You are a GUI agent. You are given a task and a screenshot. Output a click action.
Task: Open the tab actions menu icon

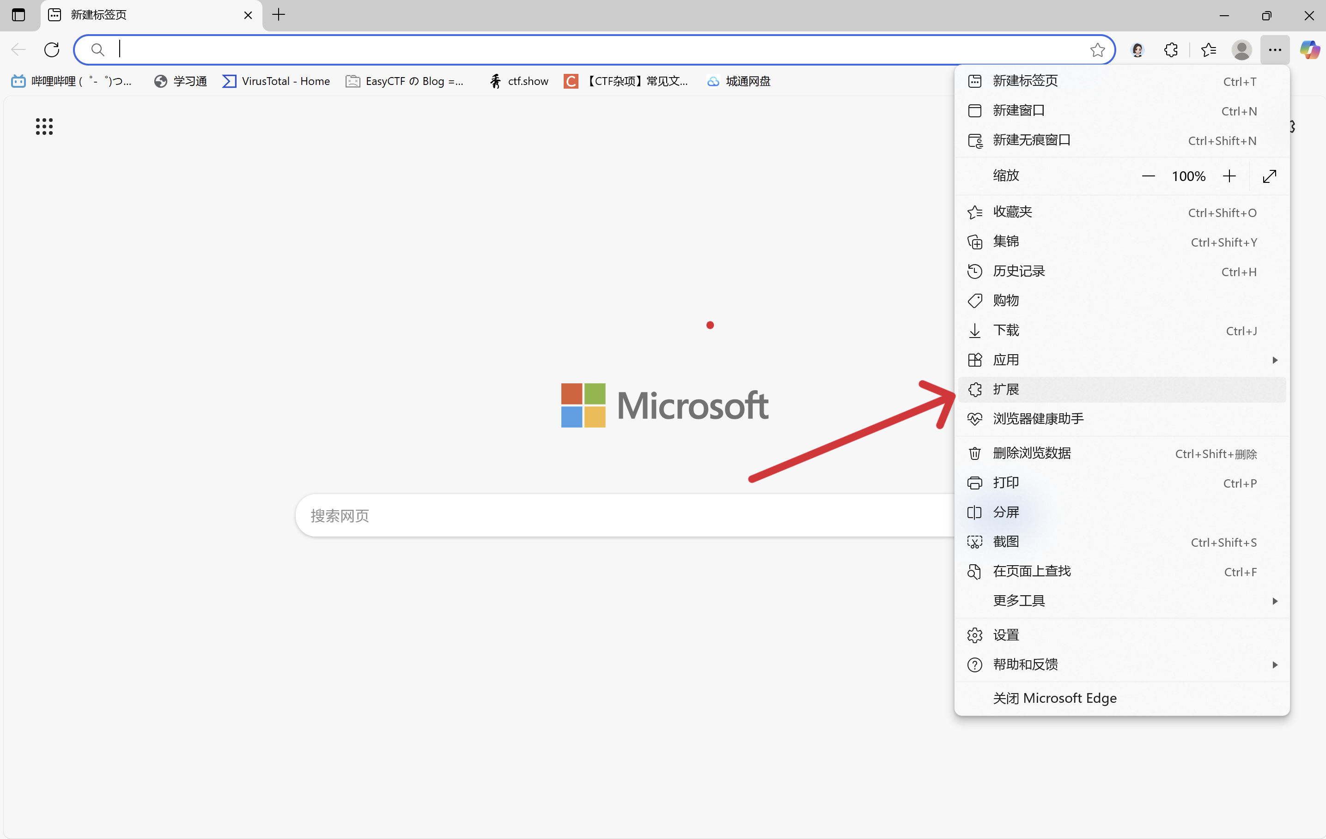tap(18, 15)
